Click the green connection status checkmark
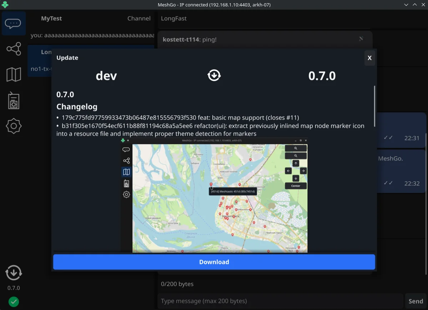The height and width of the screenshot is (310, 428). point(14,302)
